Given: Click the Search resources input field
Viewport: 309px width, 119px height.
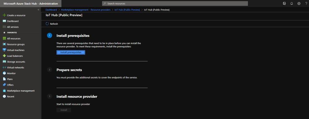Looking at the screenshot, I should [x=175, y=3].
